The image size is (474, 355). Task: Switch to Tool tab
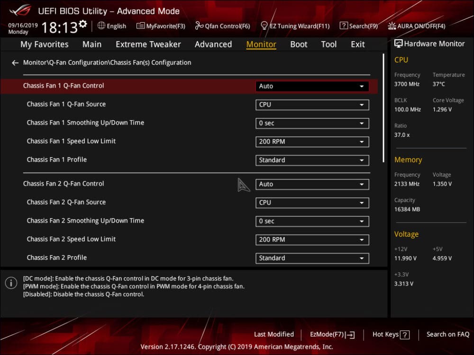point(328,44)
